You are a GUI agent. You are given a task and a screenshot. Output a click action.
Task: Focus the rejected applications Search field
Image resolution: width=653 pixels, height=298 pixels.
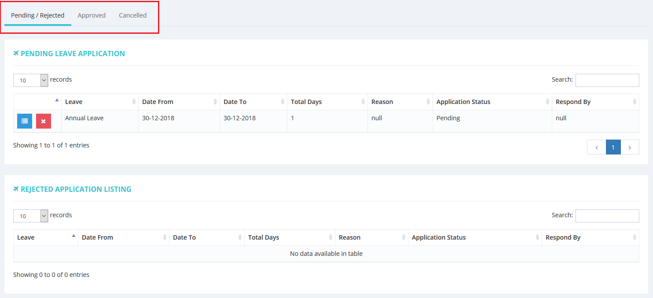tap(607, 216)
